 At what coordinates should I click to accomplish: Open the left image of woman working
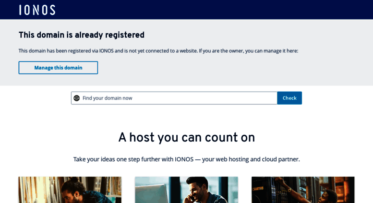pos(70,190)
